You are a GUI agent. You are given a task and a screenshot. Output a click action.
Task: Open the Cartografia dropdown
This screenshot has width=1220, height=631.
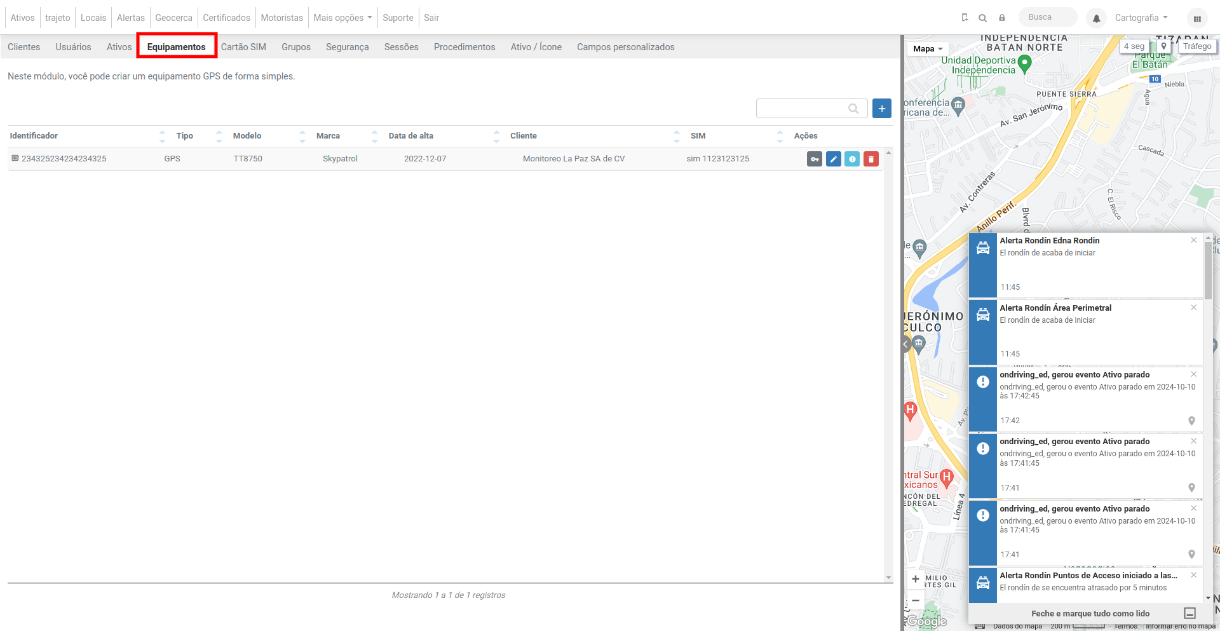1141,18
